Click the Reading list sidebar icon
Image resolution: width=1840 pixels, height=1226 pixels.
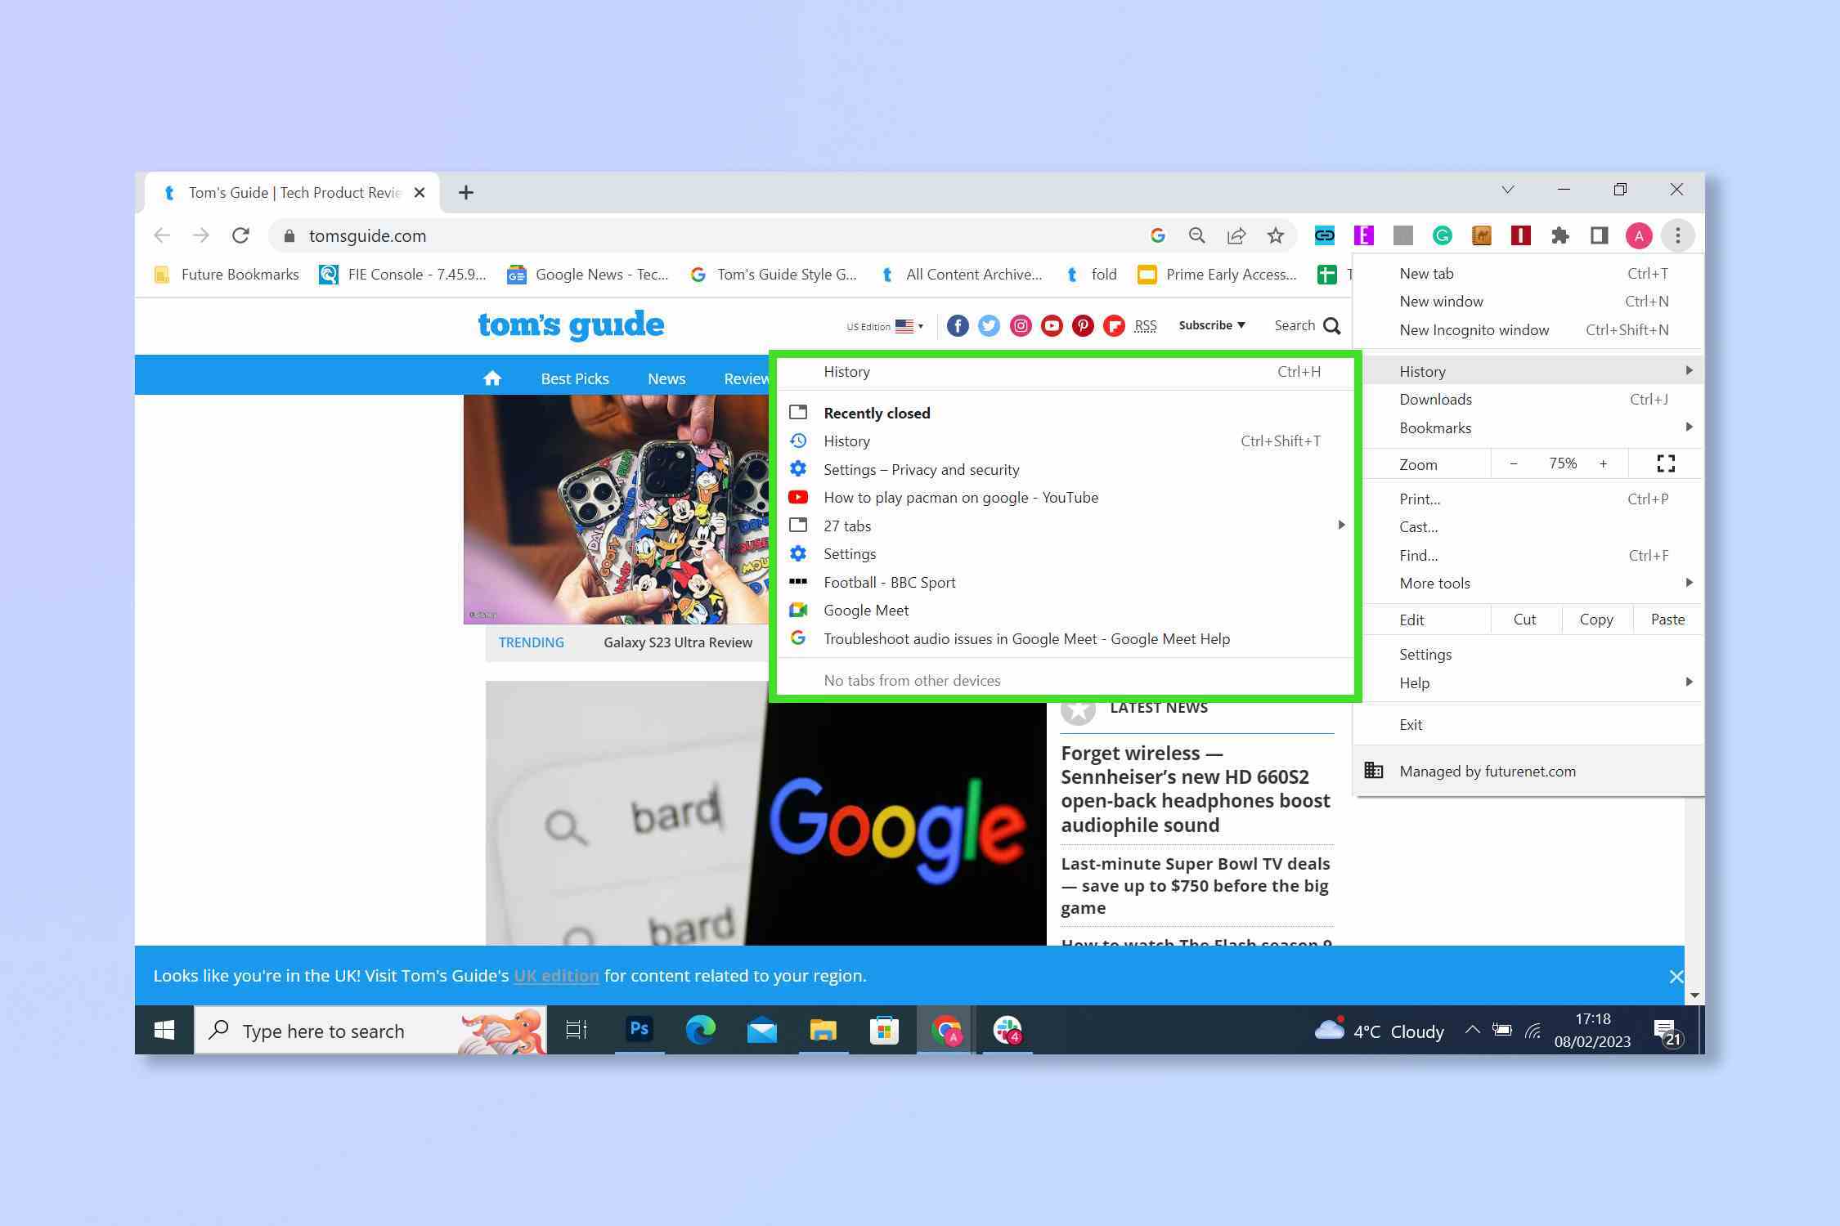pyautogui.click(x=1598, y=235)
